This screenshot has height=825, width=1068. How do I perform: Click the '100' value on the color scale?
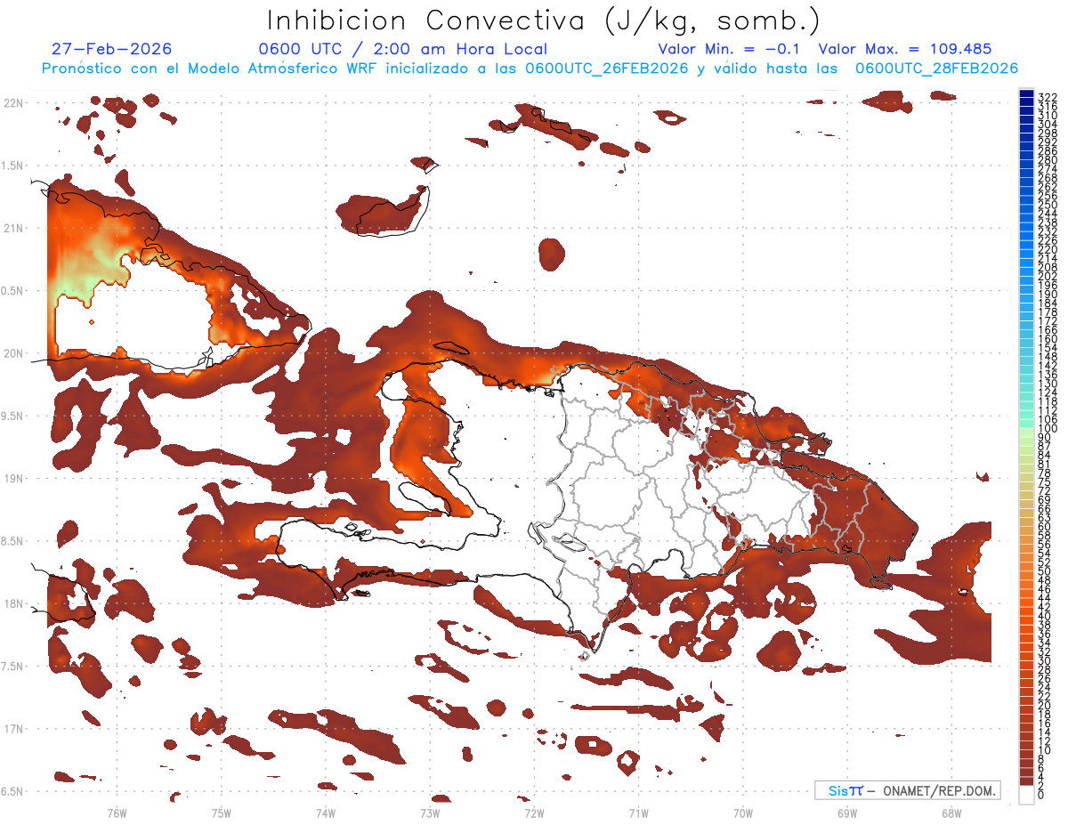[x=1047, y=429]
